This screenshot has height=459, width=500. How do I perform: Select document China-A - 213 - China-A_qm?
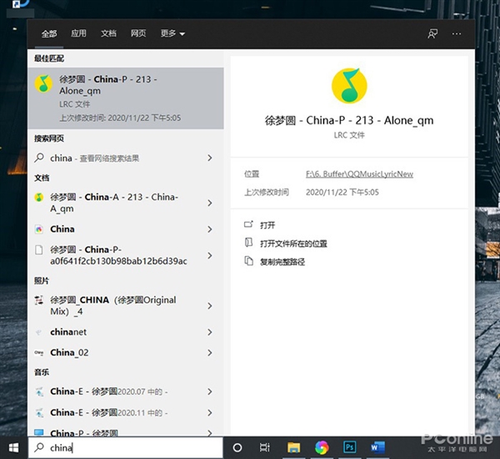click(x=126, y=203)
